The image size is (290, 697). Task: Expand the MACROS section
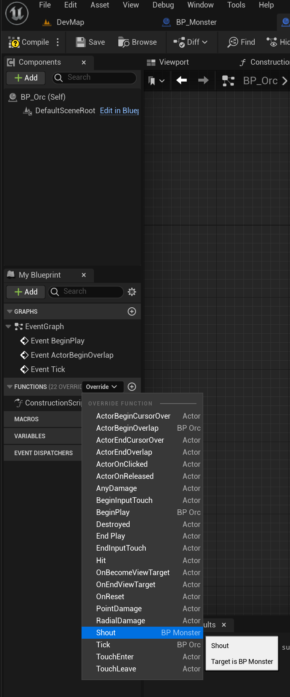(26, 419)
